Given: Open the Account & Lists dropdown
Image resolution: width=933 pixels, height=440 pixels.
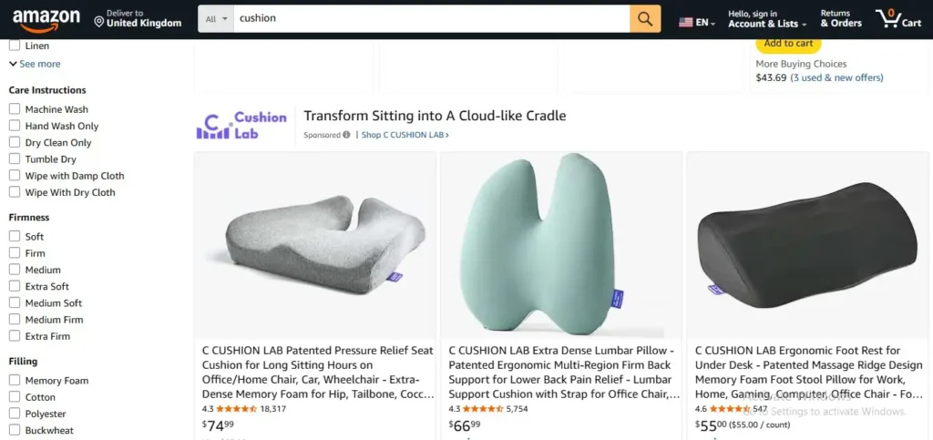Looking at the screenshot, I should 767,19.
